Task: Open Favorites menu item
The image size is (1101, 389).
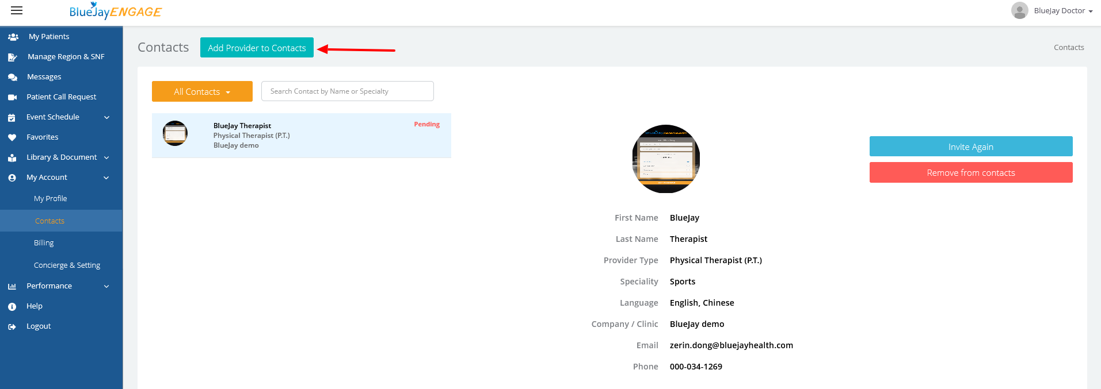Action: [x=42, y=137]
